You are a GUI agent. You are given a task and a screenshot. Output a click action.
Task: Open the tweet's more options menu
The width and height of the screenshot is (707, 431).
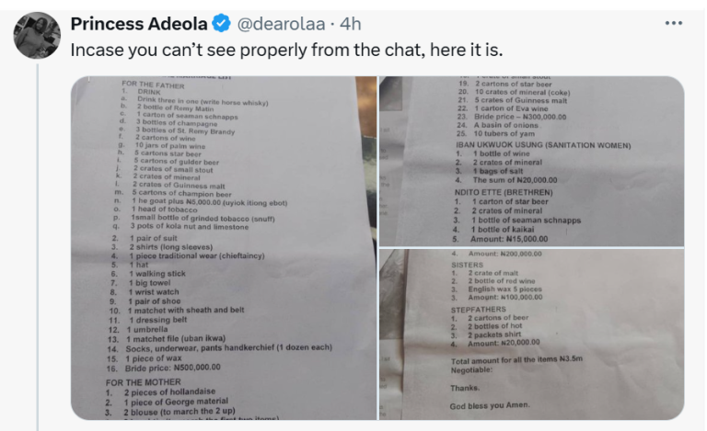pyautogui.click(x=676, y=23)
